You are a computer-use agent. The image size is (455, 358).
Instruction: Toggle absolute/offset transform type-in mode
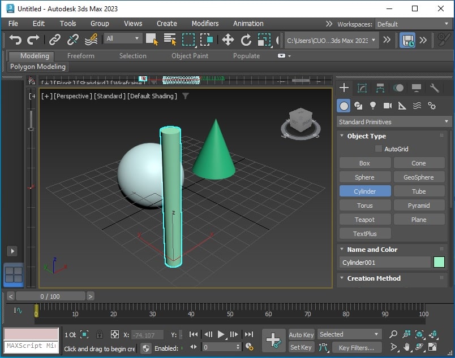[x=115, y=334]
